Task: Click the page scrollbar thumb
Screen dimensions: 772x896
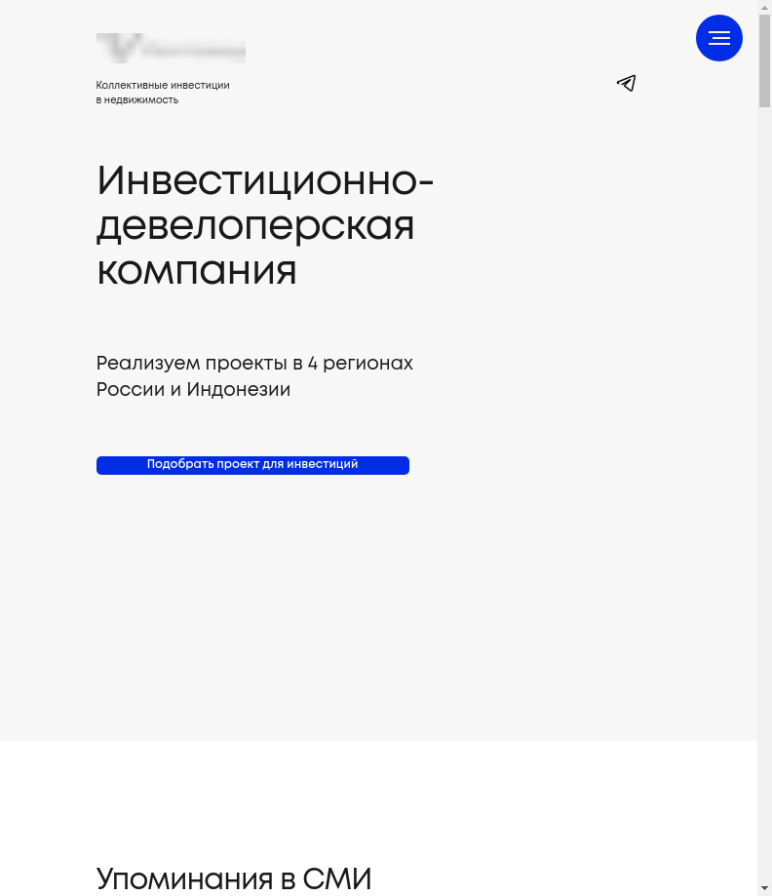Action: click(764, 60)
